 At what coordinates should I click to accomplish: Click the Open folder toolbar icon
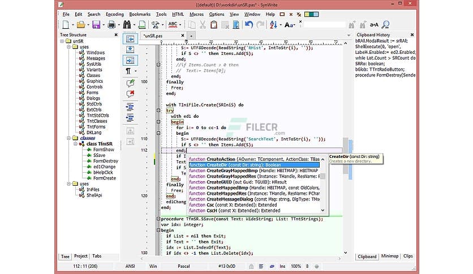80,25
